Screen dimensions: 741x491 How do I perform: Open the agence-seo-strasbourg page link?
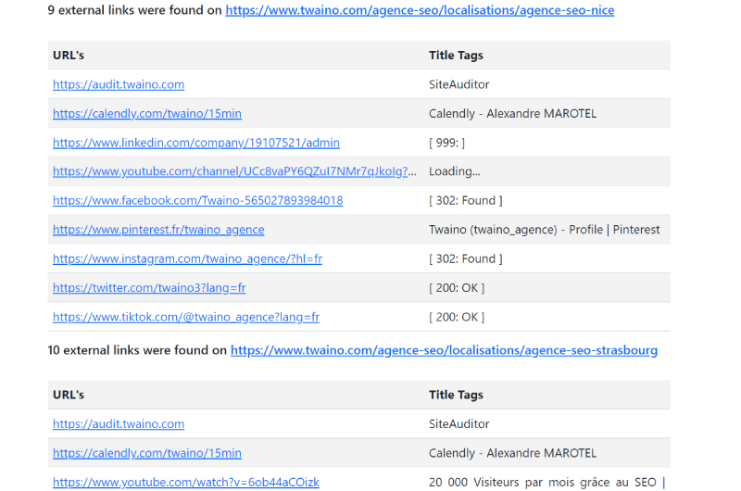(444, 350)
